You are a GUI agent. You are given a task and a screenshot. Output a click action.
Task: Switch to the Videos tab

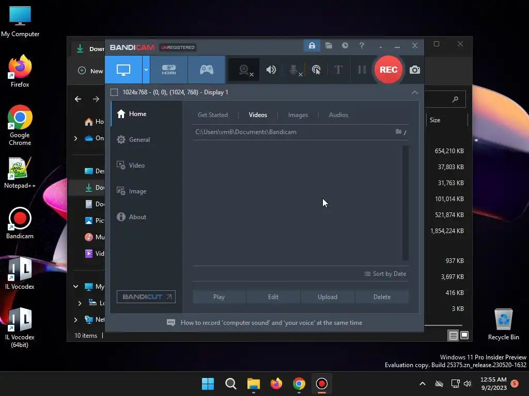tap(258, 115)
